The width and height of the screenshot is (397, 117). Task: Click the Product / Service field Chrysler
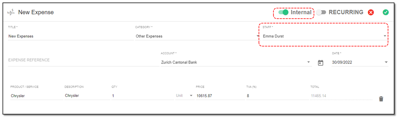pyautogui.click(x=36, y=96)
